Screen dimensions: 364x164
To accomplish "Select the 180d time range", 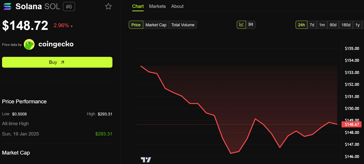I will tap(346, 25).
